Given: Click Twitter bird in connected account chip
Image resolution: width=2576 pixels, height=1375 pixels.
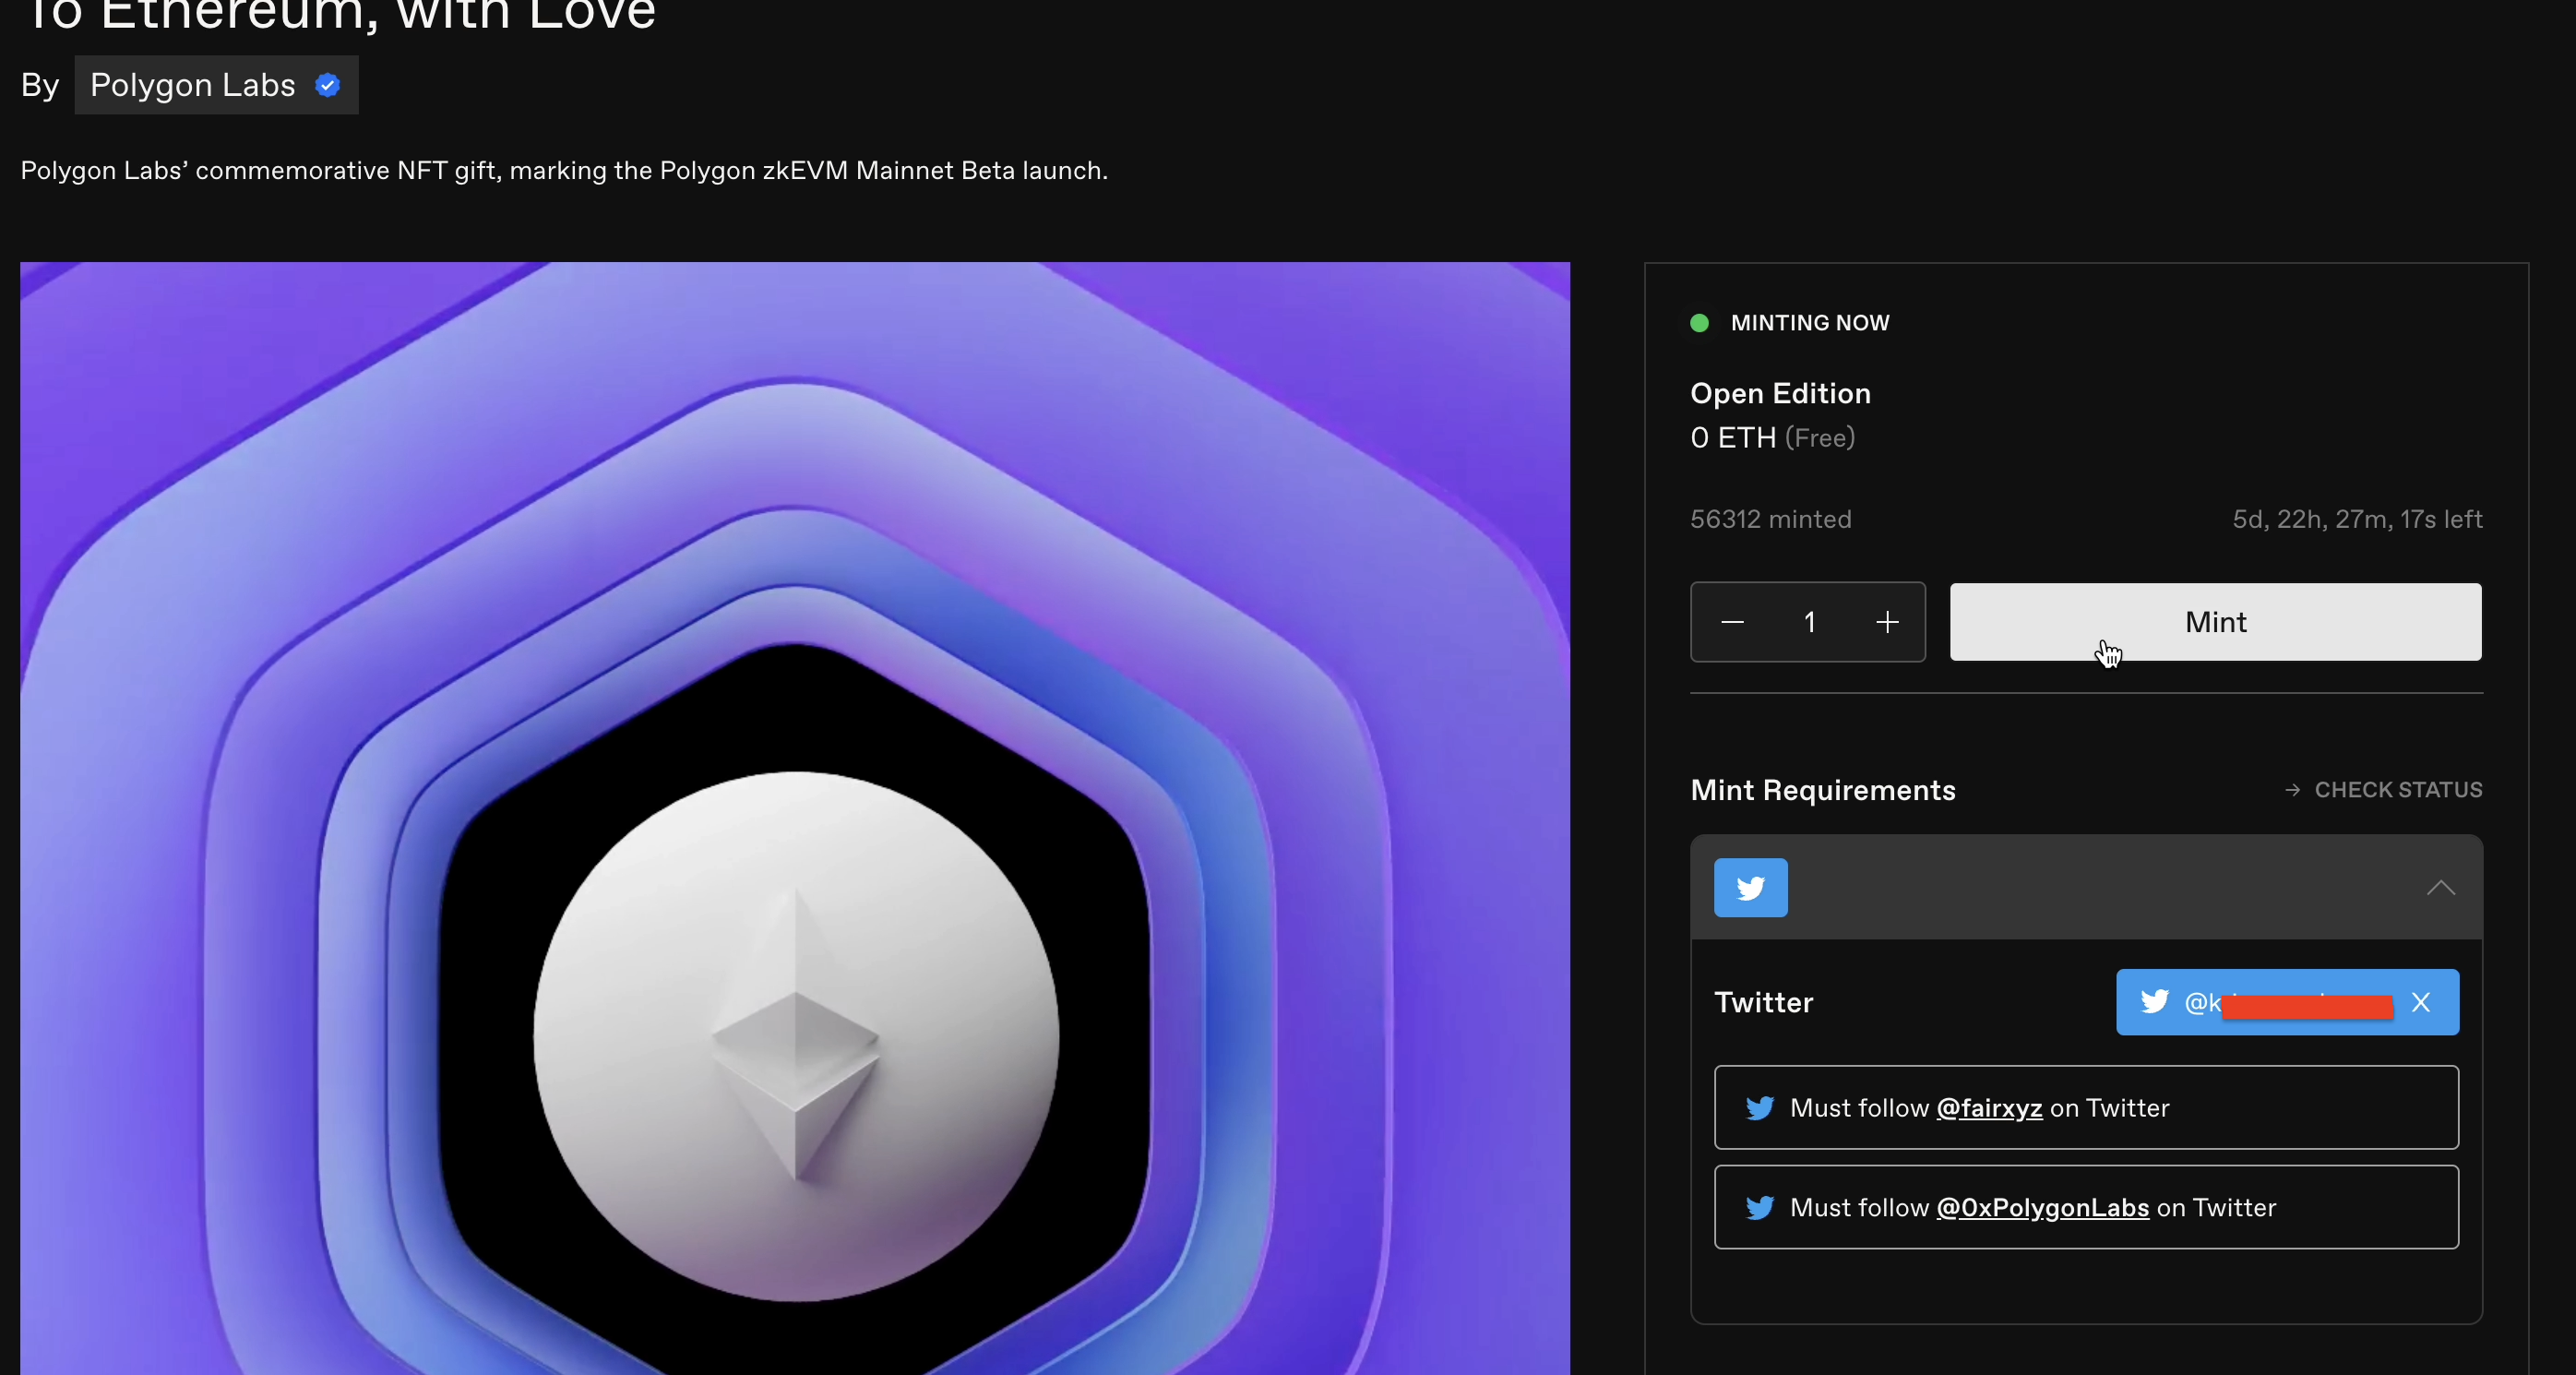Looking at the screenshot, I should 2155,1001.
